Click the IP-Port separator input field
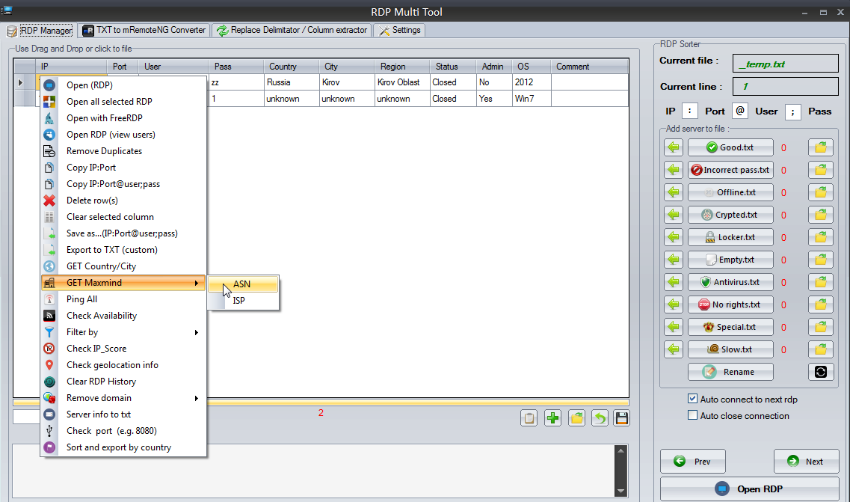 click(x=690, y=111)
